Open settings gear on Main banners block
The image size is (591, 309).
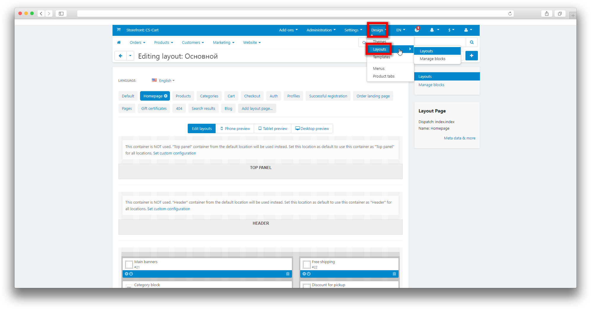click(126, 274)
